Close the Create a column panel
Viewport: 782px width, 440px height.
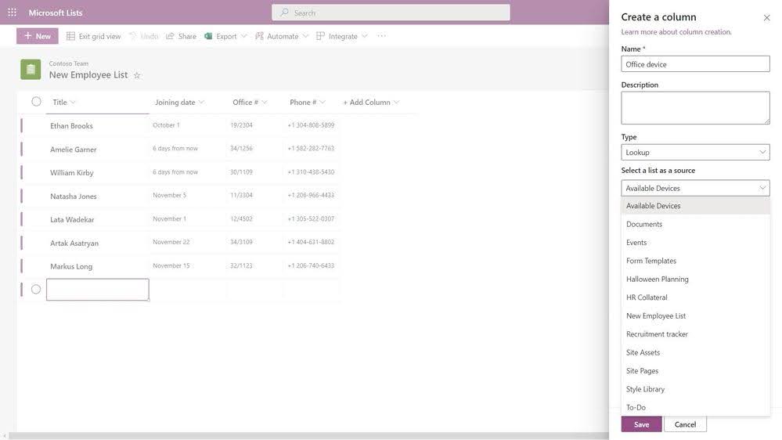[766, 17]
